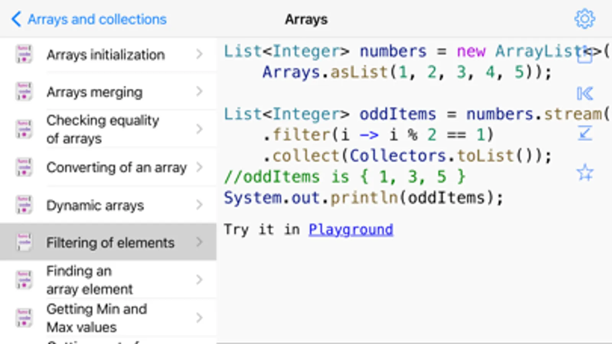Click the System.out.println(oddItems) line
This screenshot has height=344, width=612.
point(364,198)
